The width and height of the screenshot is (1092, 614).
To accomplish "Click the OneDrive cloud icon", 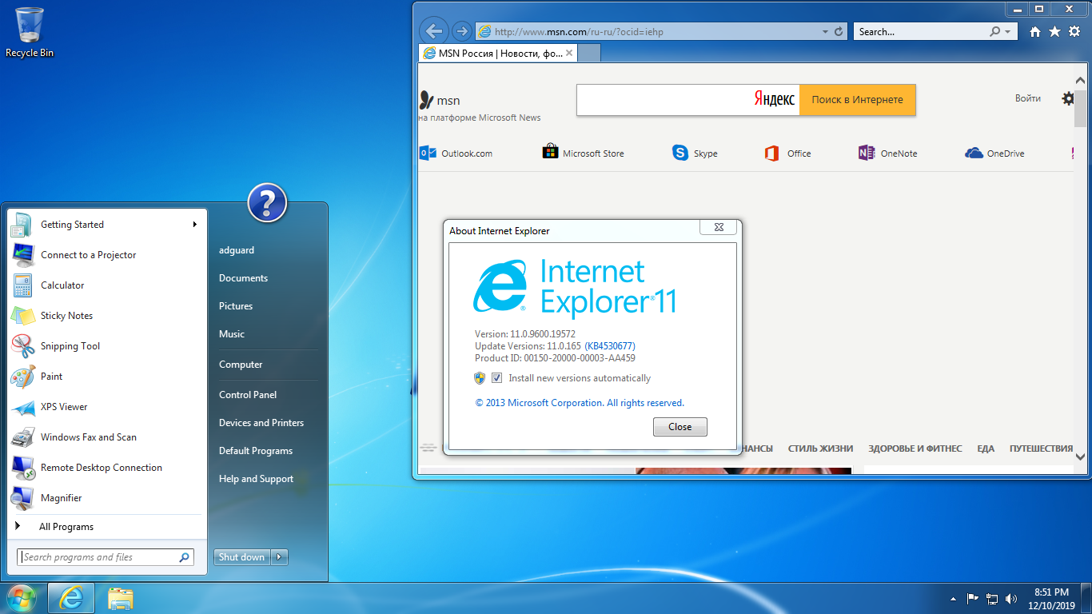I will click(974, 153).
